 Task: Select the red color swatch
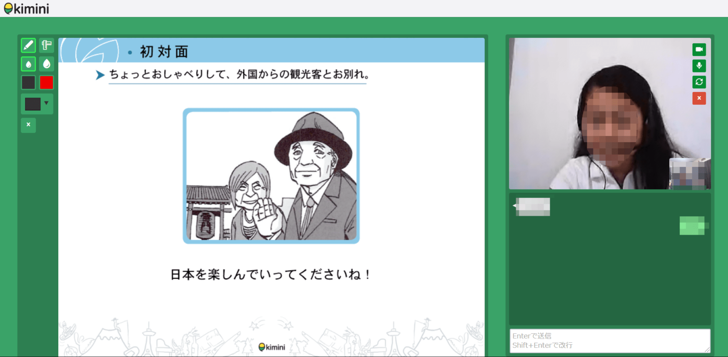(46, 82)
